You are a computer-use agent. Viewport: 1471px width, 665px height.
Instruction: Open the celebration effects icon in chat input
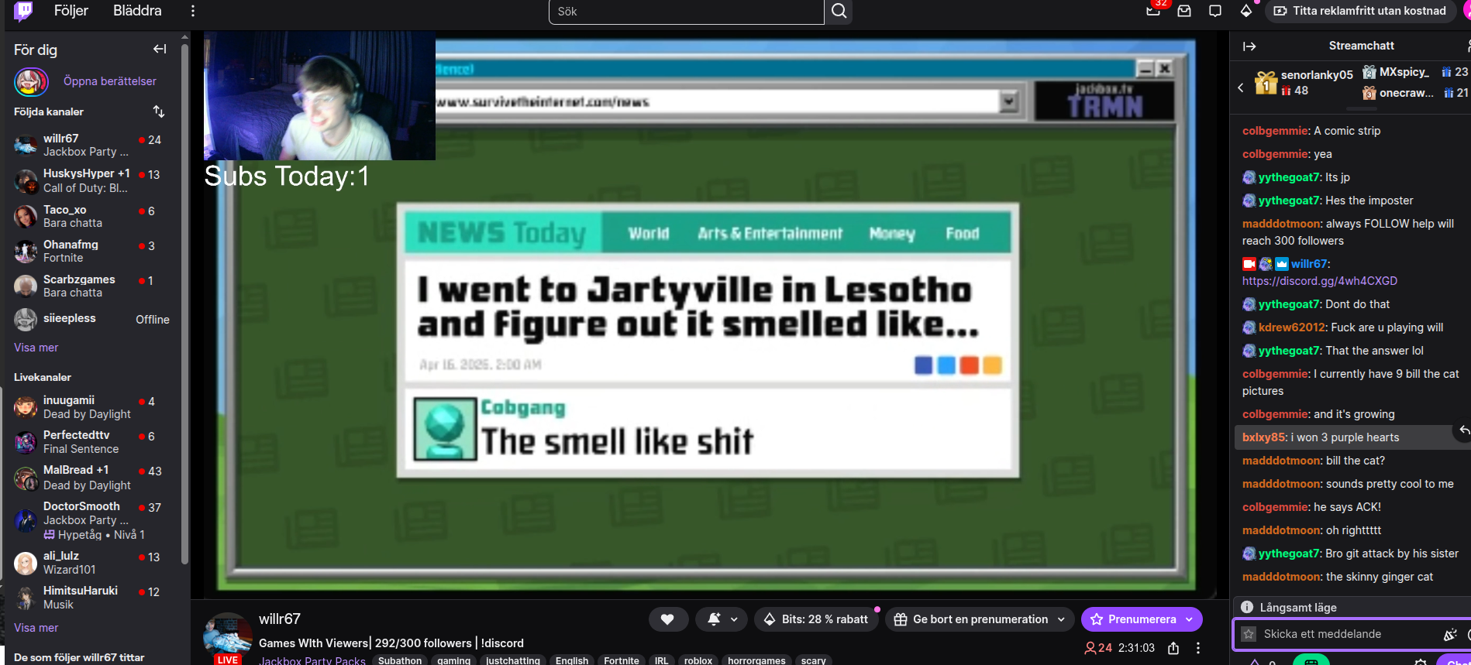coord(1450,635)
